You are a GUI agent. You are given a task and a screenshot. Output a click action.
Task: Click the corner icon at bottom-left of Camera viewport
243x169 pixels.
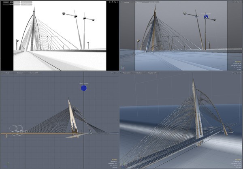[123, 67]
